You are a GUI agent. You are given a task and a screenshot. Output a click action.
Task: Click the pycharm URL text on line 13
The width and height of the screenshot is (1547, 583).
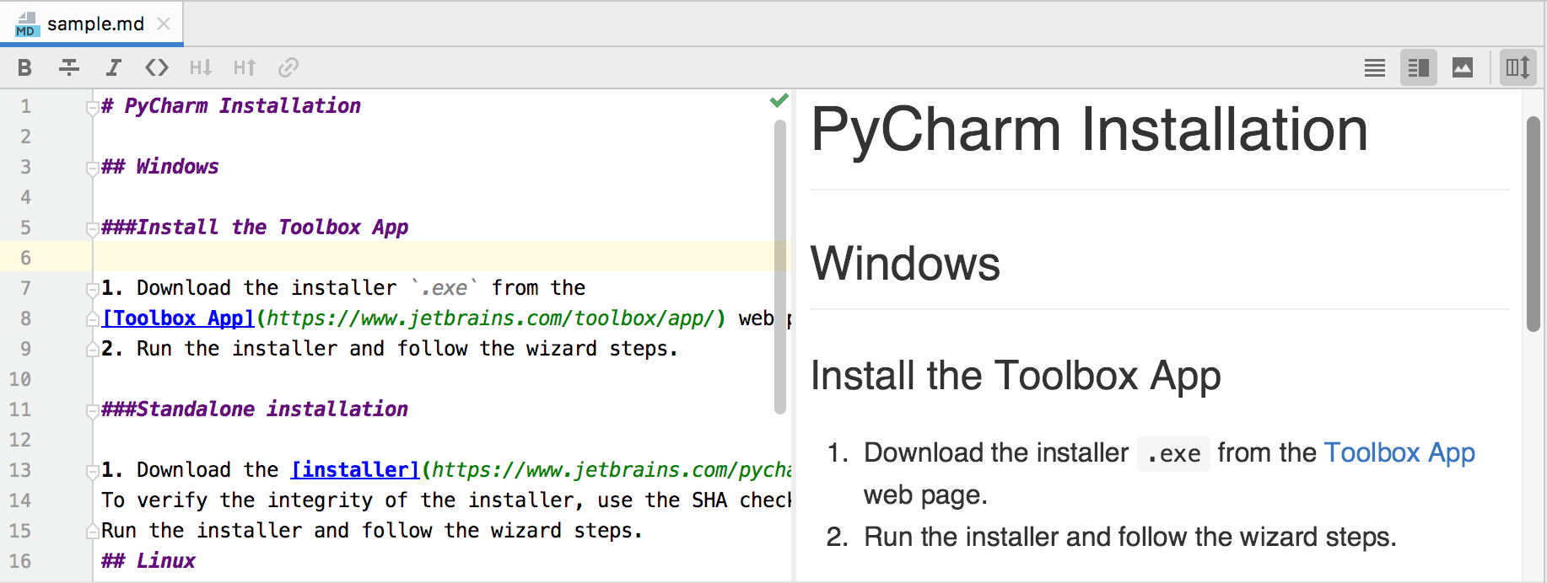[x=612, y=470]
